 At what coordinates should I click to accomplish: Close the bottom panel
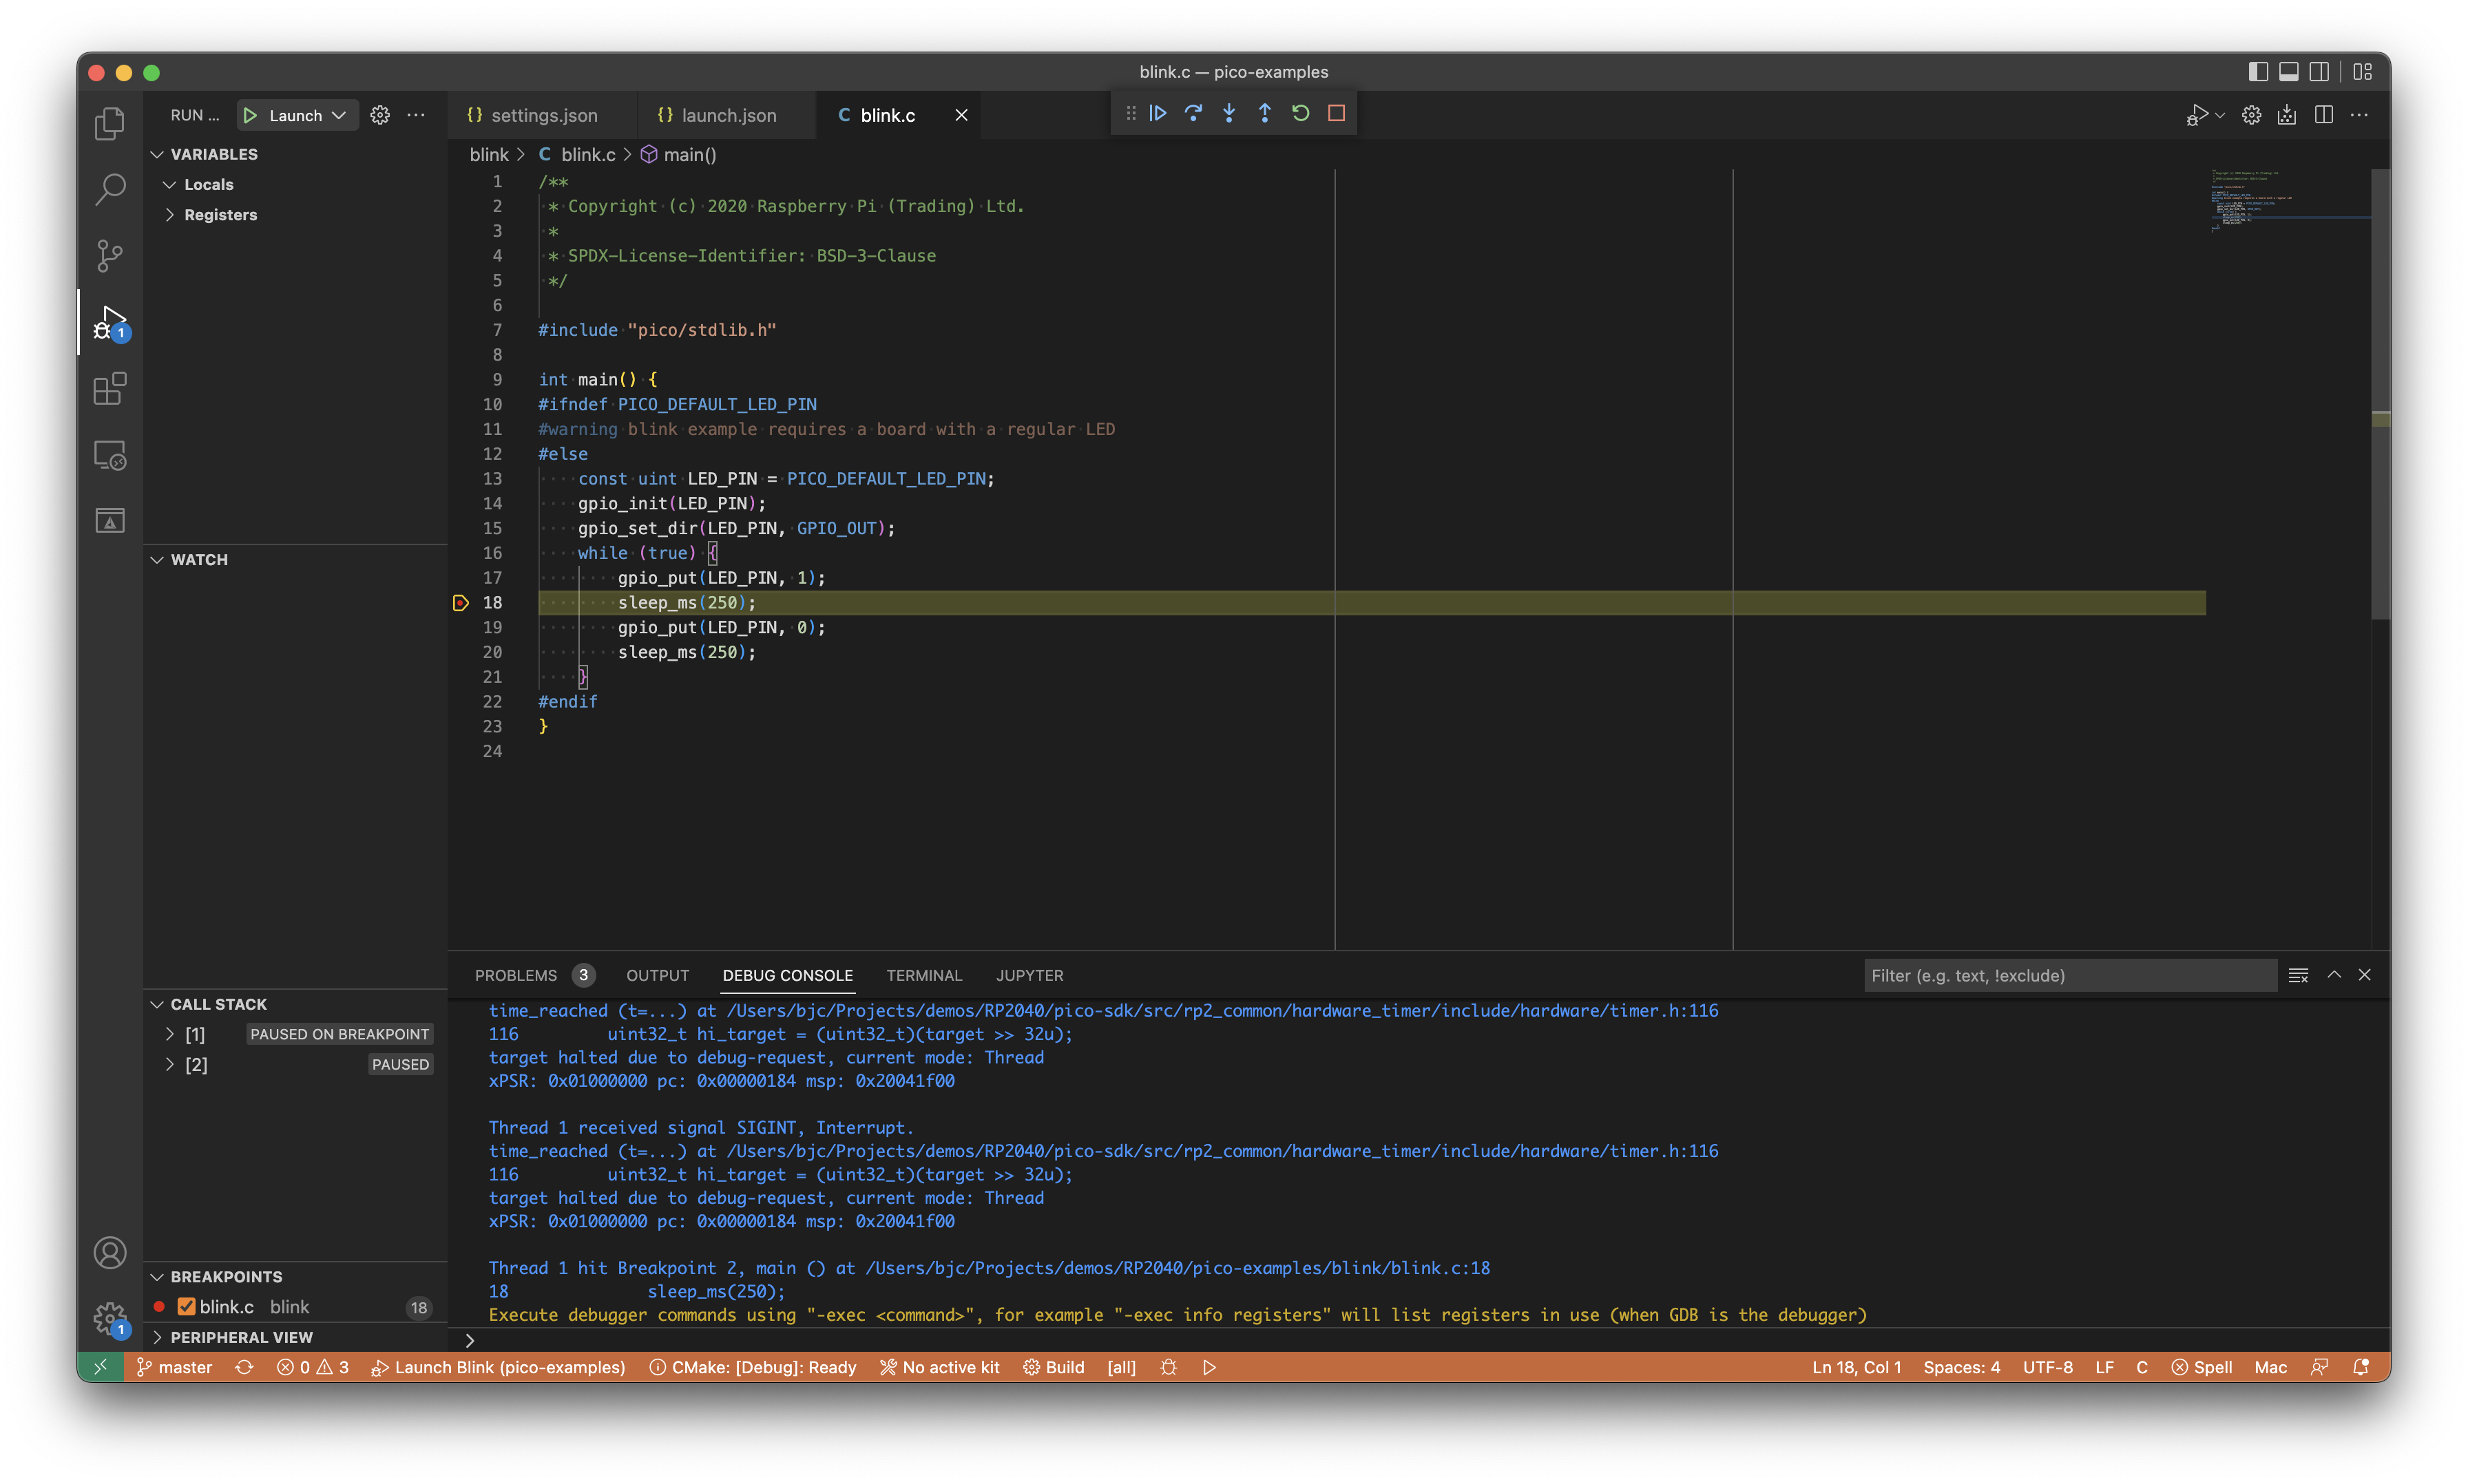click(x=2364, y=975)
